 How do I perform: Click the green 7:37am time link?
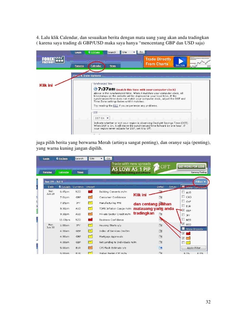(94, 52)
